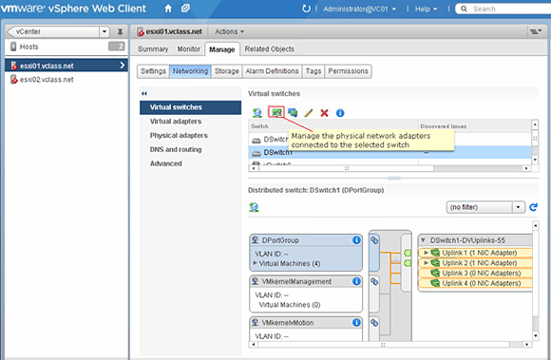Image resolution: width=551 pixels, height=360 pixels.
Task: Show DPortGroup info icon
Action: click(x=356, y=240)
